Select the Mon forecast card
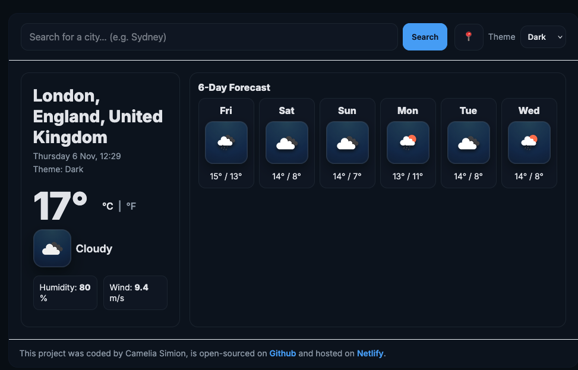The width and height of the screenshot is (578, 370). (x=408, y=143)
